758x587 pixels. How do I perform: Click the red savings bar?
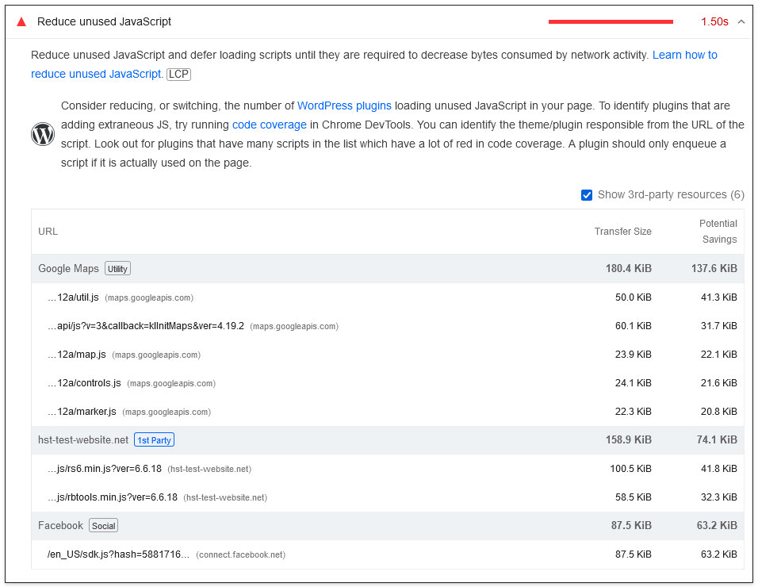[611, 21]
